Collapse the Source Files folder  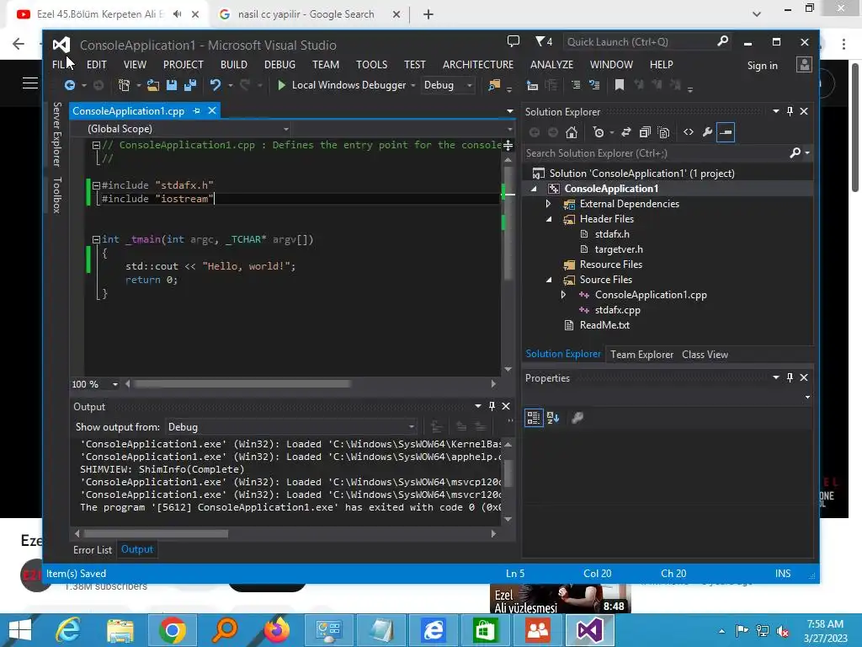(x=548, y=280)
